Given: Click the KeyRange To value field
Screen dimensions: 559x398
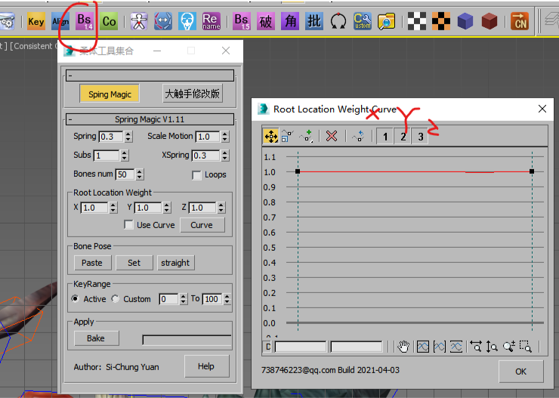Looking at the screenshot, I should pyautogui.click(x=212, y=299).
